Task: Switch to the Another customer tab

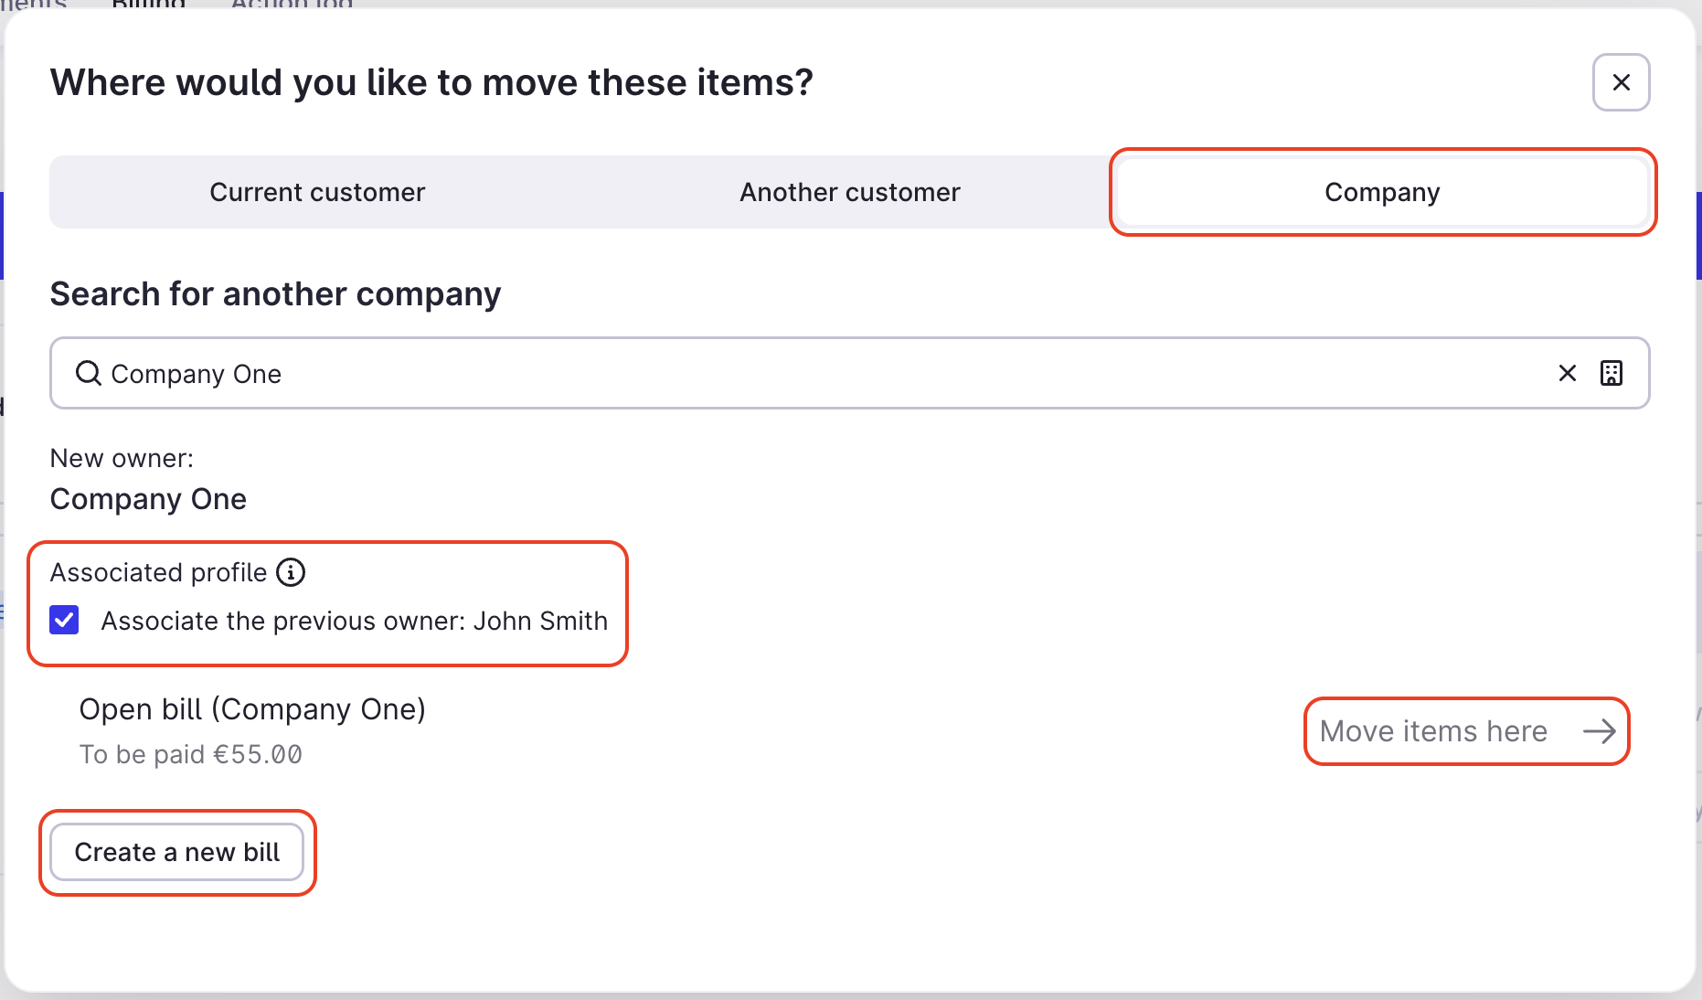Action: pos(849,192)
